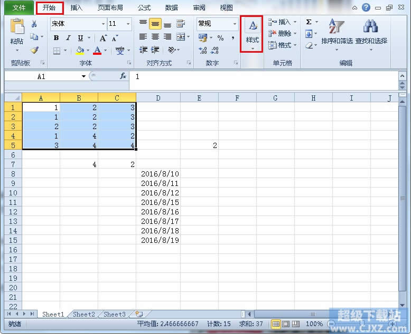The height and width of the screenshot is (334, 411).
Task: Expand the 格式 cells dropdown
Action: 295,45
